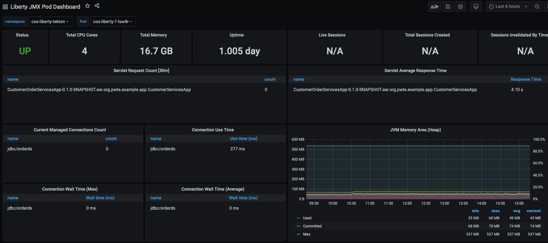Toggle the Committed series in legend
This screenshot has width=548, height=243.
pyautogui.click(x=312, y=226)
